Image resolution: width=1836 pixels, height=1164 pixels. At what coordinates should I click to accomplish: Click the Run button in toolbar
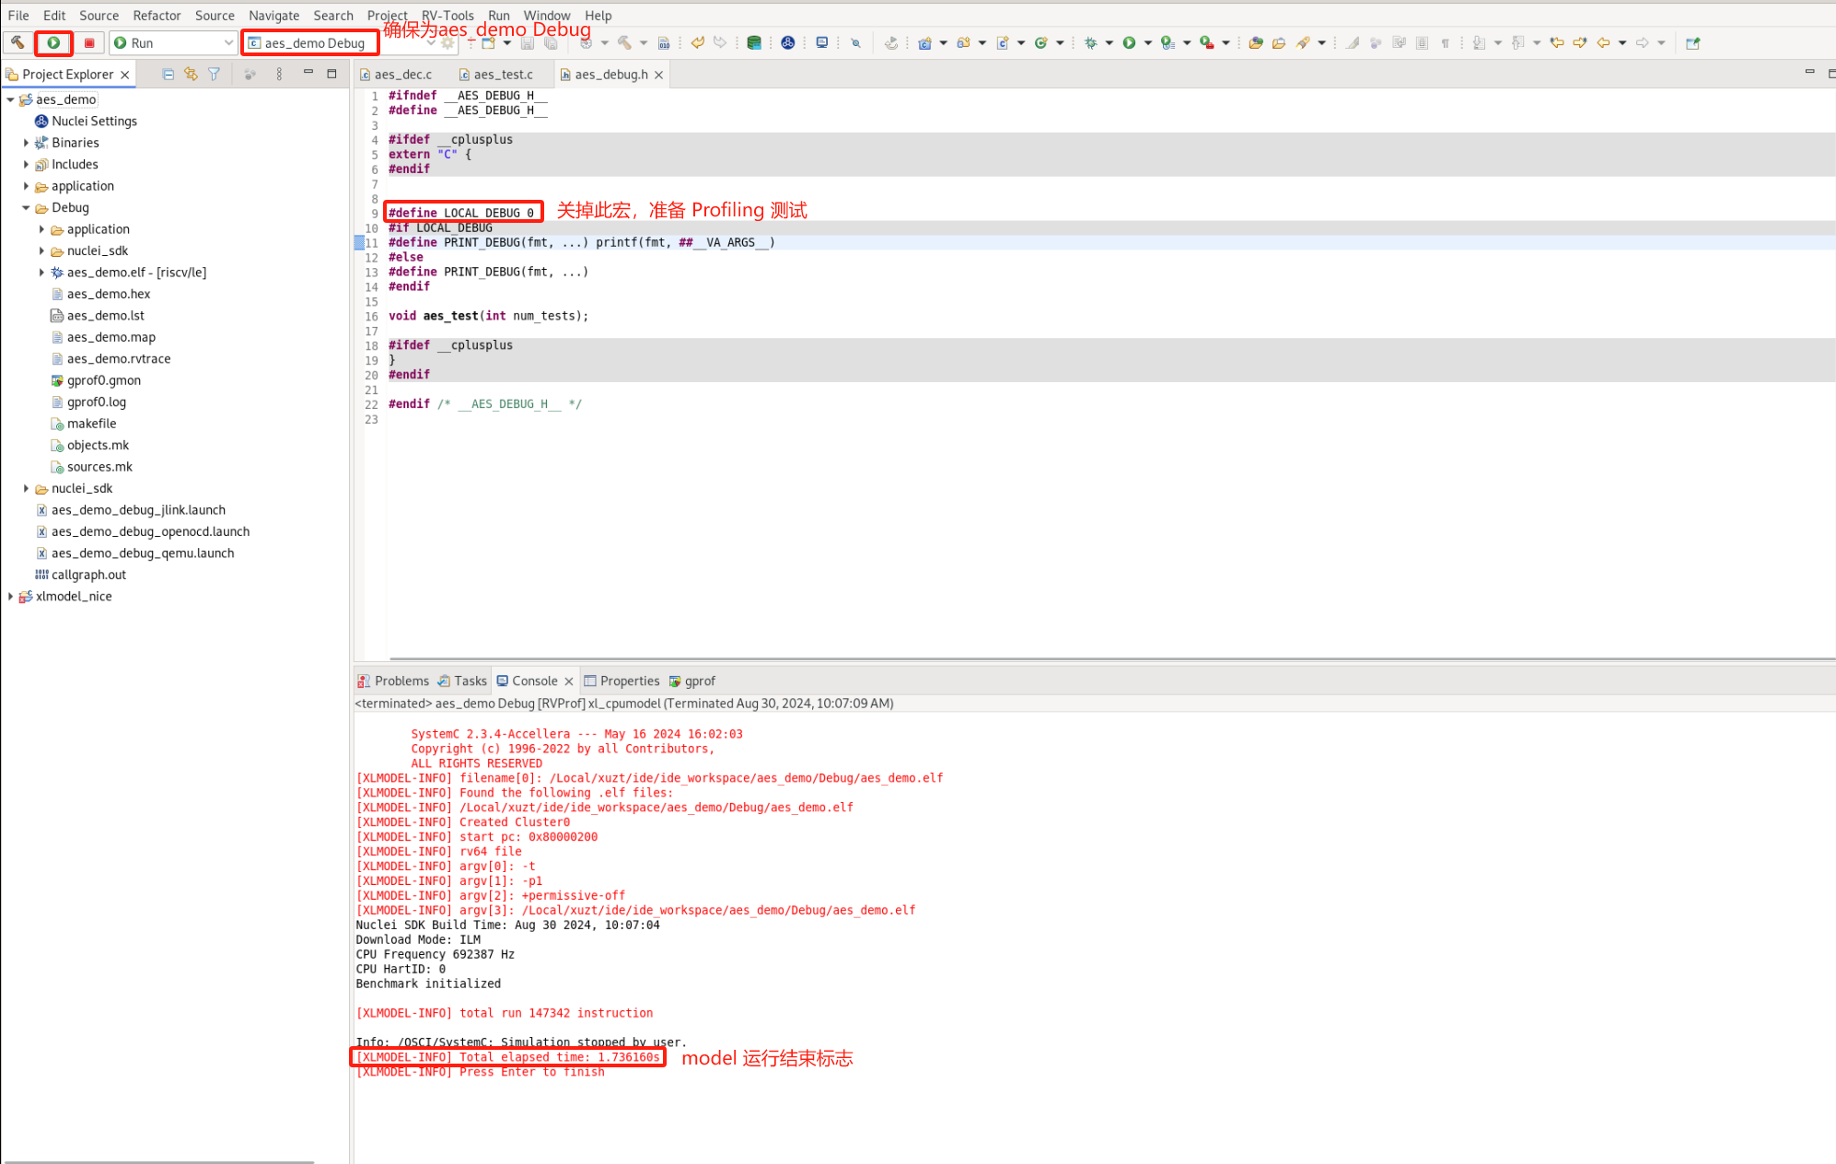click(52, 42)
